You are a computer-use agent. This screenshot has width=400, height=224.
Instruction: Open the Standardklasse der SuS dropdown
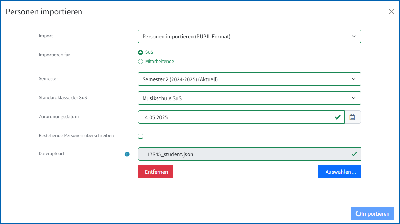[x=249, y=98]
